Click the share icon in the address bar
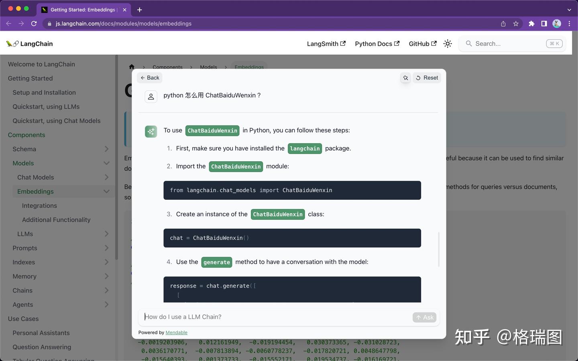578x361 pixels. [503, 24]
